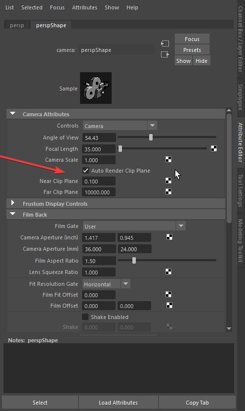Click the Focal Length slider handle
Screen dimensions: 245x411
(120, 148)
